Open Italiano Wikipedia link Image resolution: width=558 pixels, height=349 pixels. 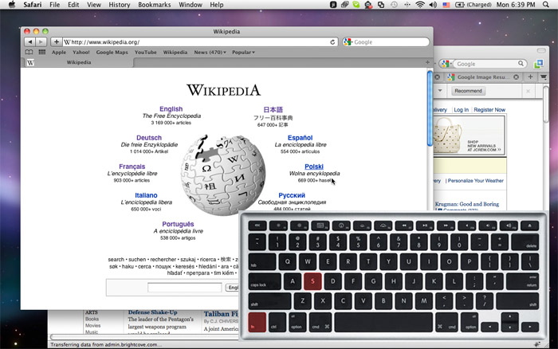[146, 195]
